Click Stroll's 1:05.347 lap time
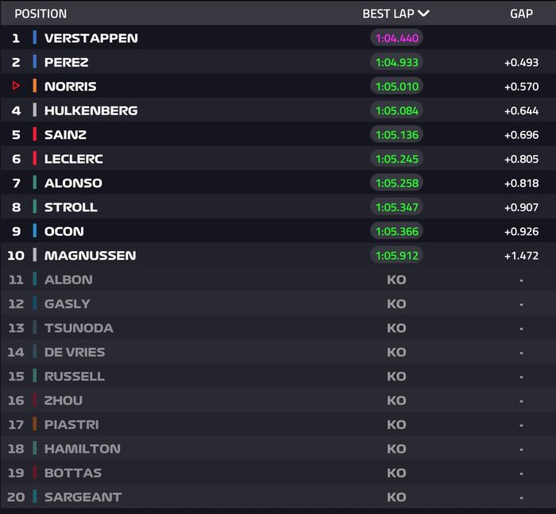Image resolution: width=556 pixels, height=514 pixels. coord(396,207)
